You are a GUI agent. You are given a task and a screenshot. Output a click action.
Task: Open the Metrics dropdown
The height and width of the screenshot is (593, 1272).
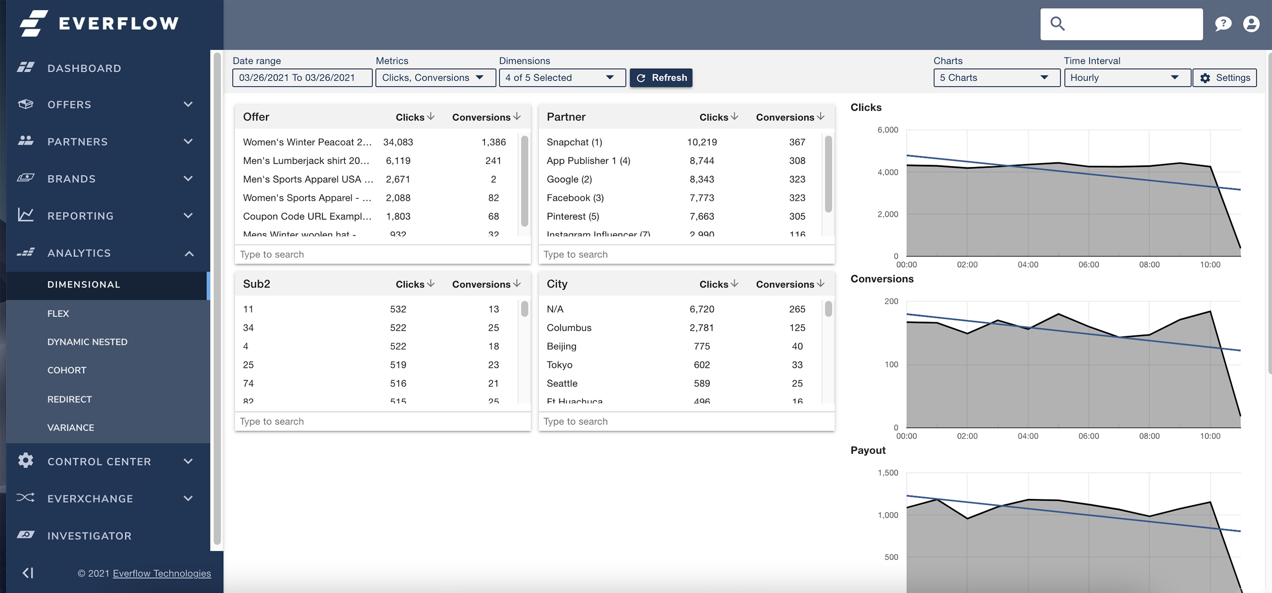pyautogui.click(x=435, y=78)
